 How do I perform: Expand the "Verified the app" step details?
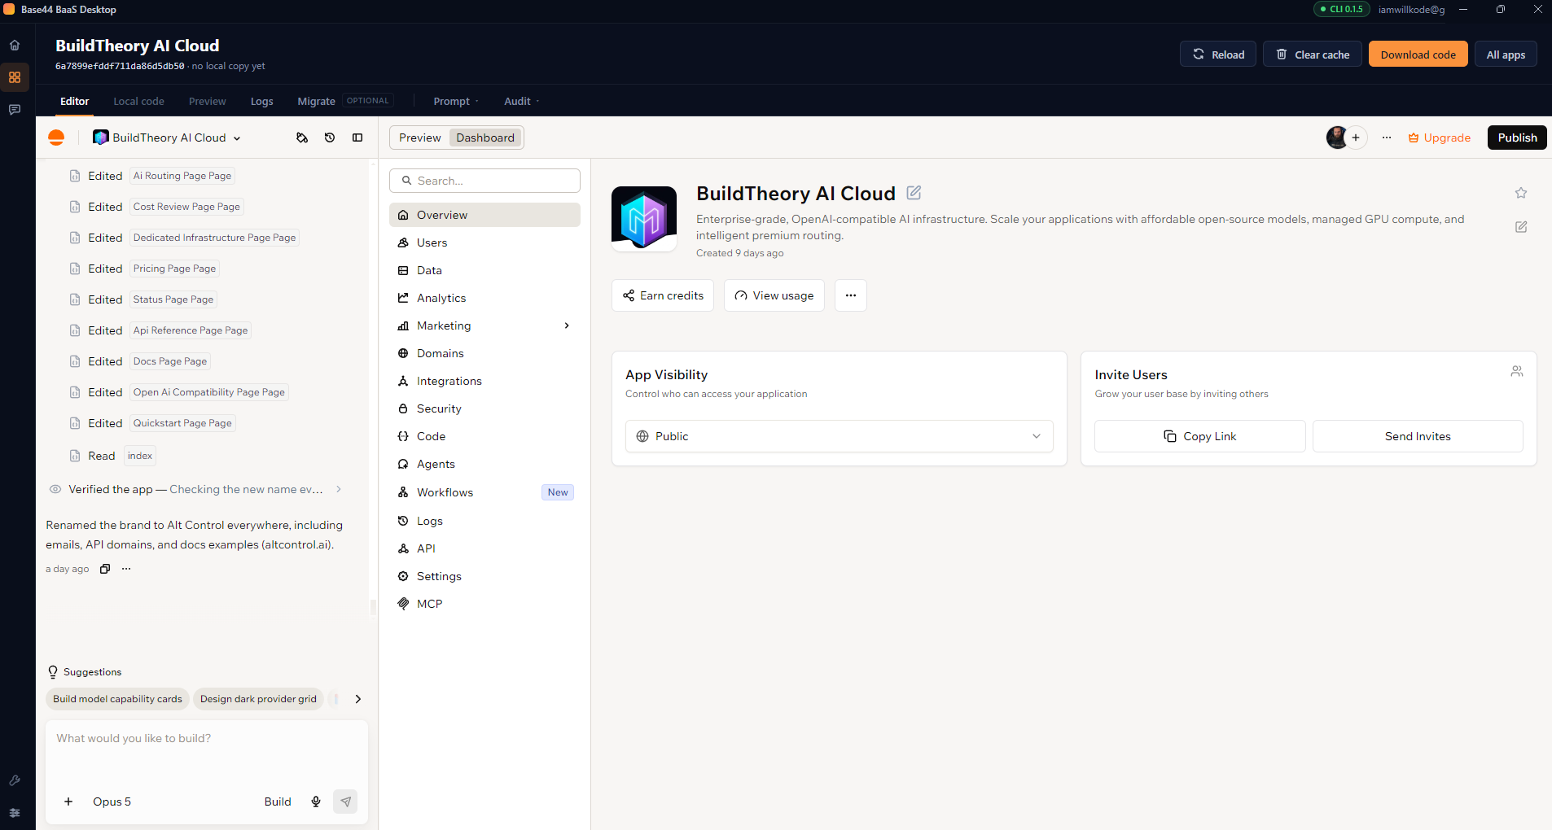coord(339,489)
